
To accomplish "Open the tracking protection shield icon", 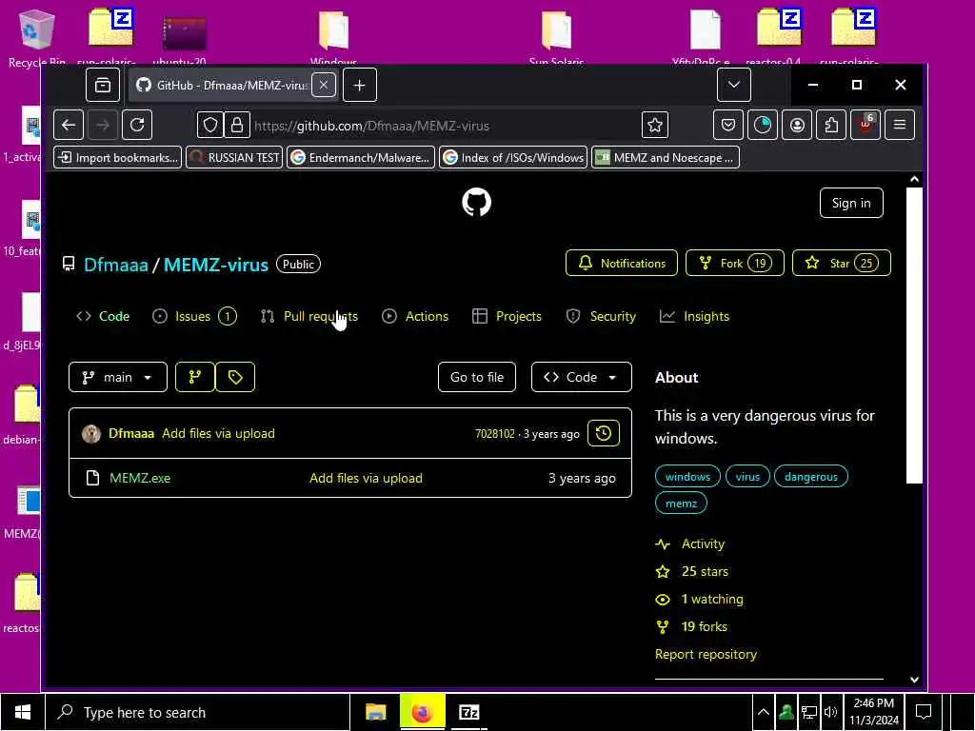I will coord(210,126).
